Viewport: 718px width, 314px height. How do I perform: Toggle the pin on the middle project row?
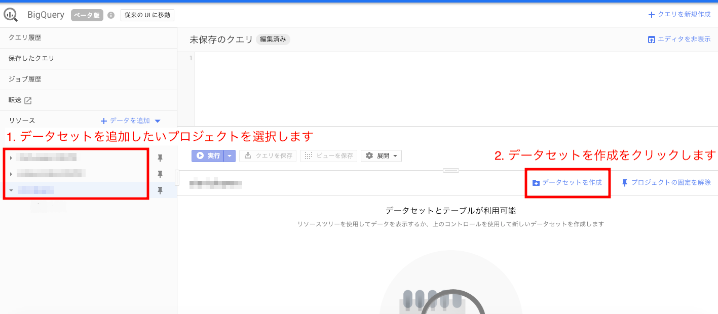pos(160,174)
